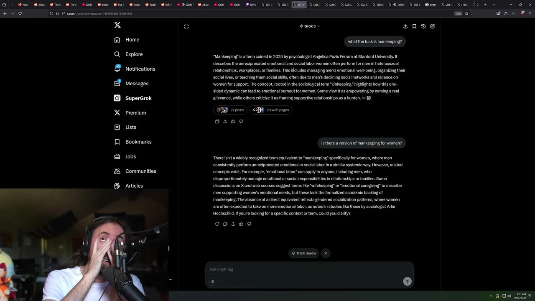The width and height of the screenshot is (535, 301).
Task: Like the first Grok answer
Action: pos(233,122)
